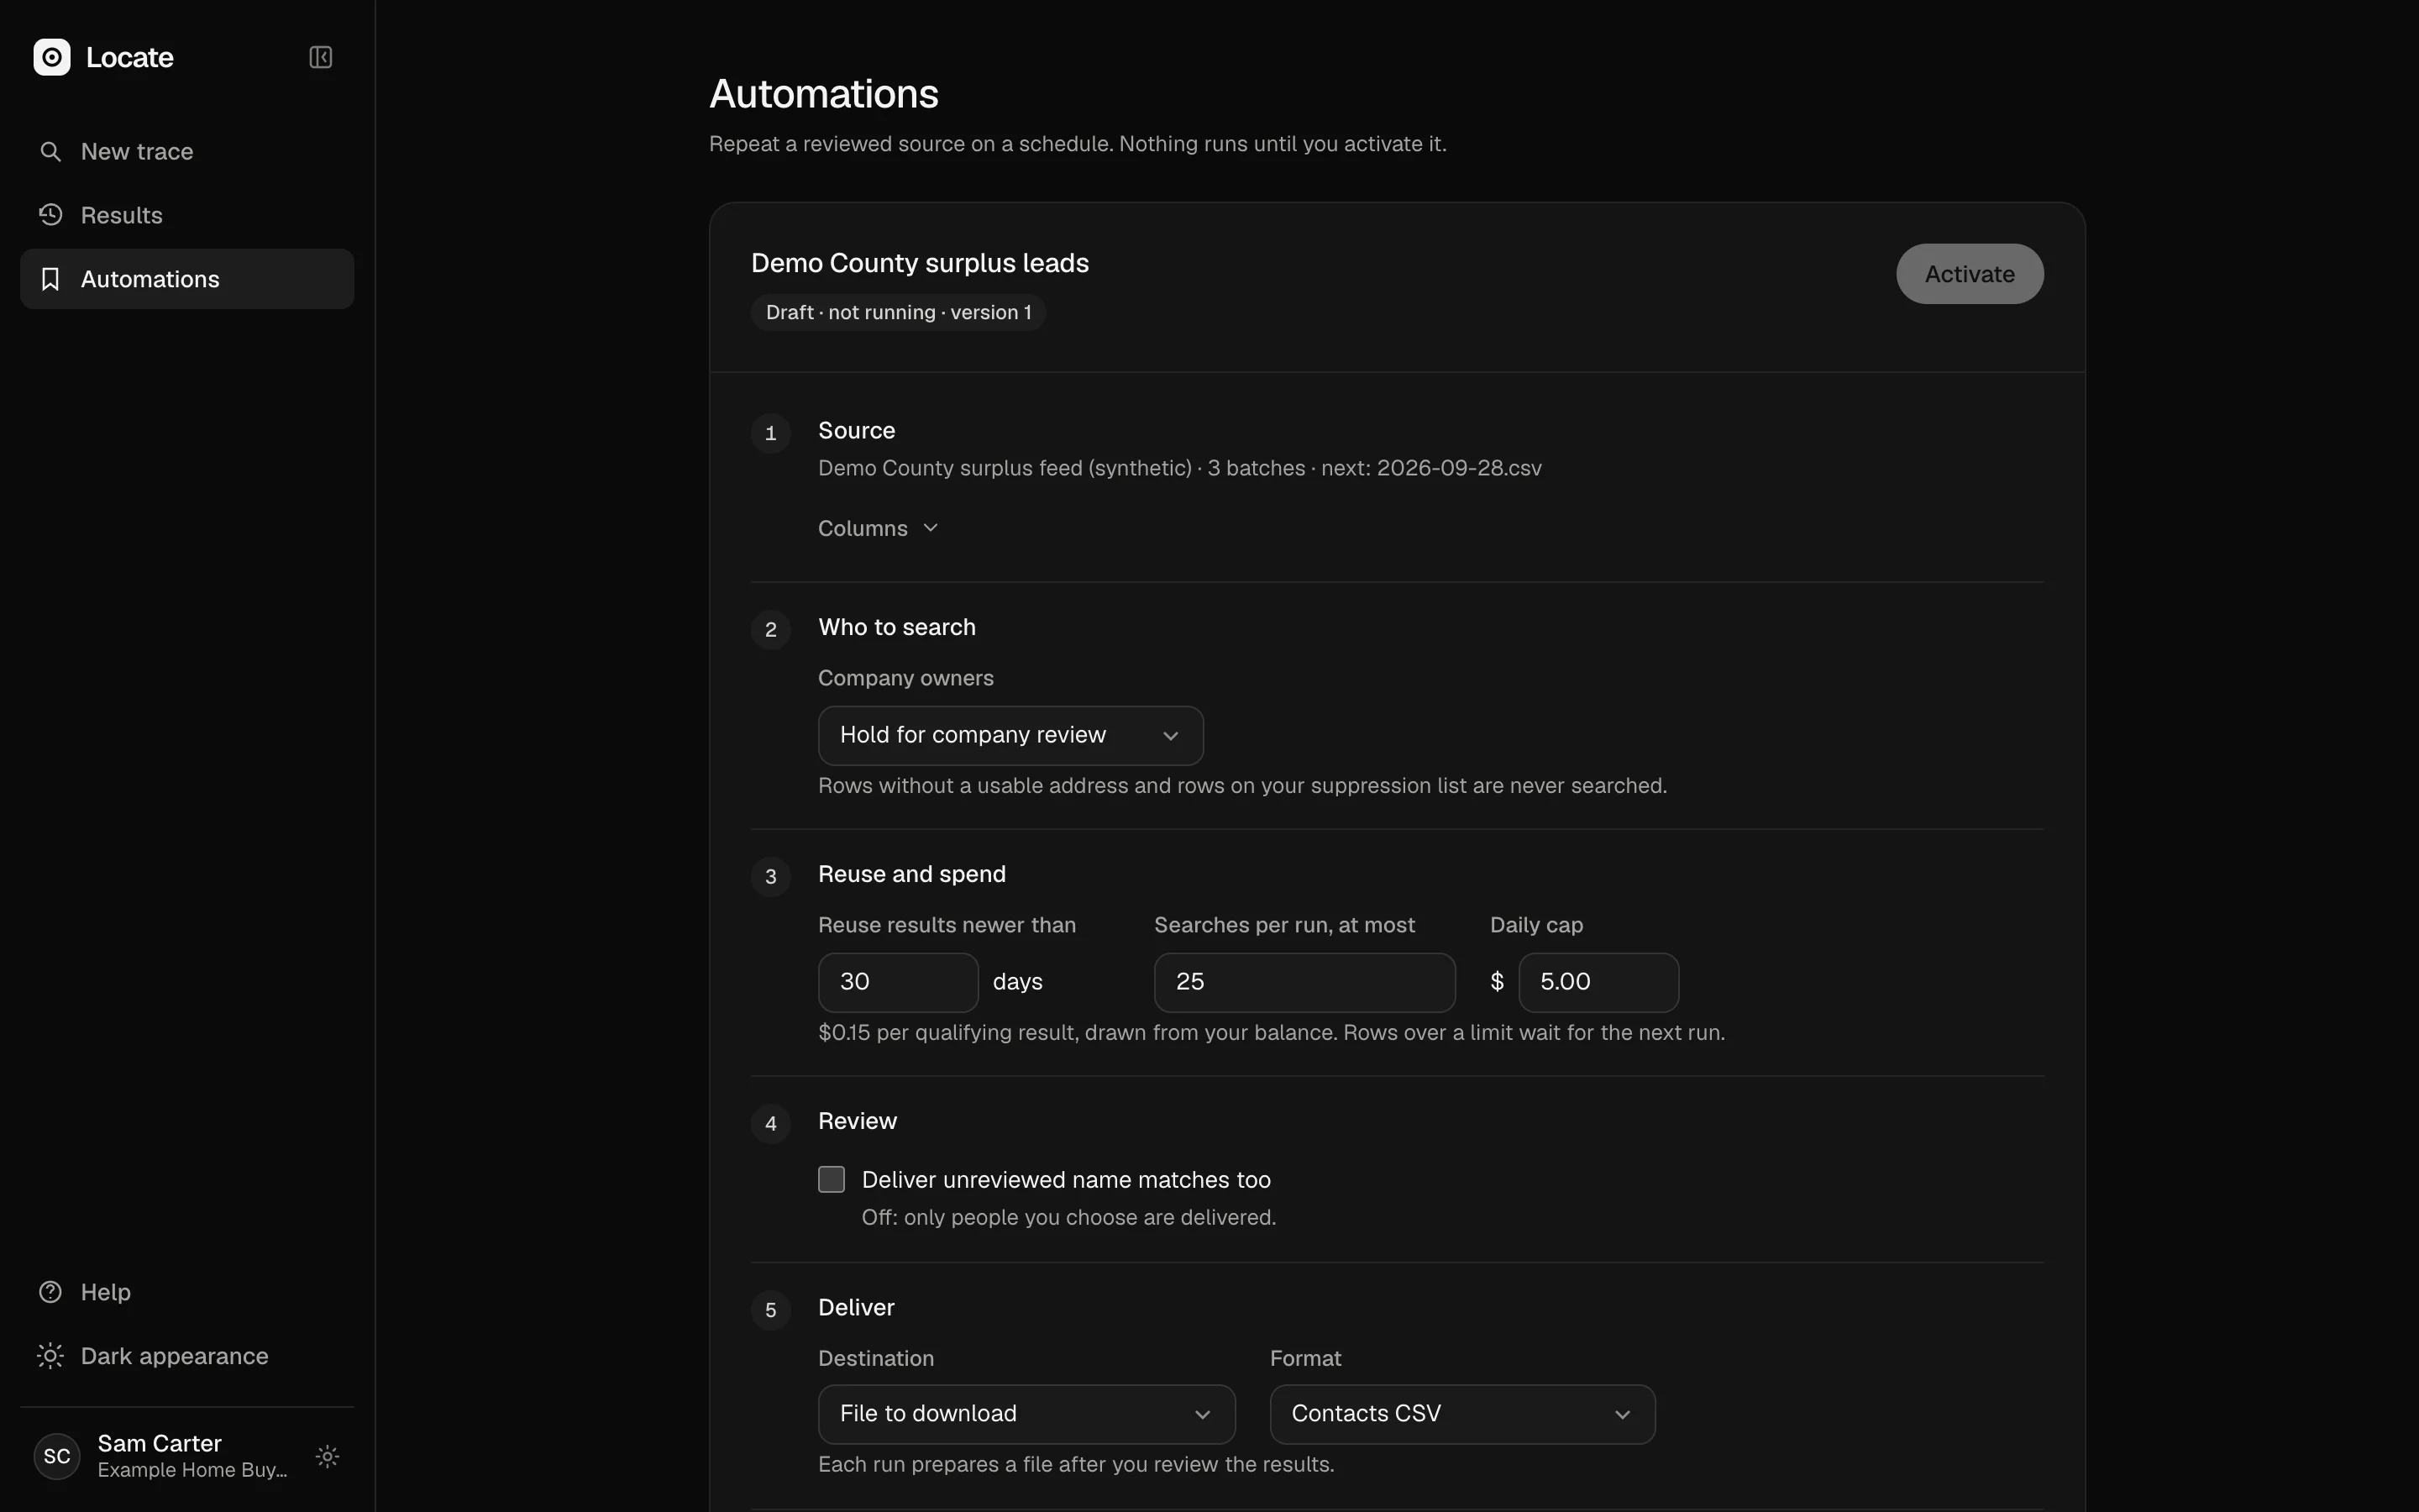Click the Help question mark icon

click(x=50, y=1292)
